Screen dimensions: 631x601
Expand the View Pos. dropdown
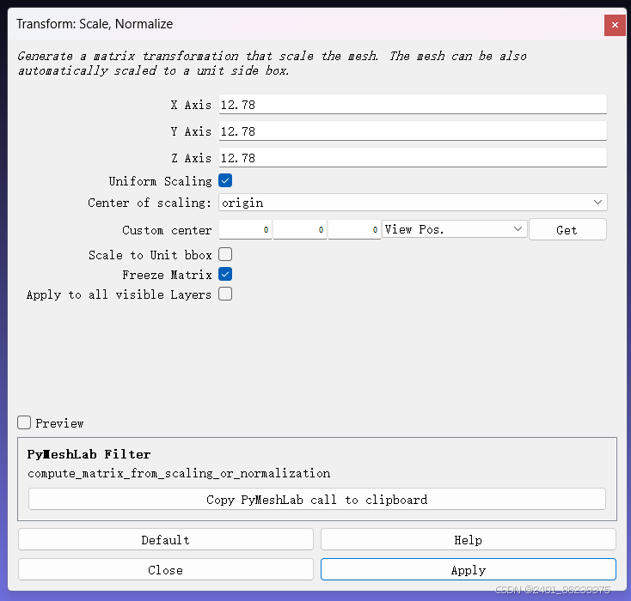(454, 229)
